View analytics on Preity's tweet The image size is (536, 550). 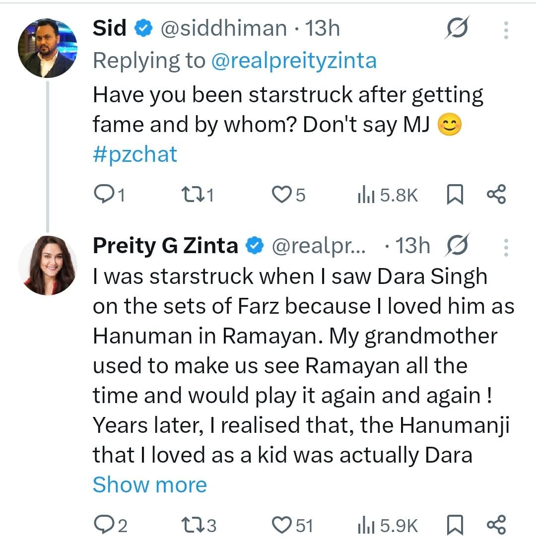point(388,526)
